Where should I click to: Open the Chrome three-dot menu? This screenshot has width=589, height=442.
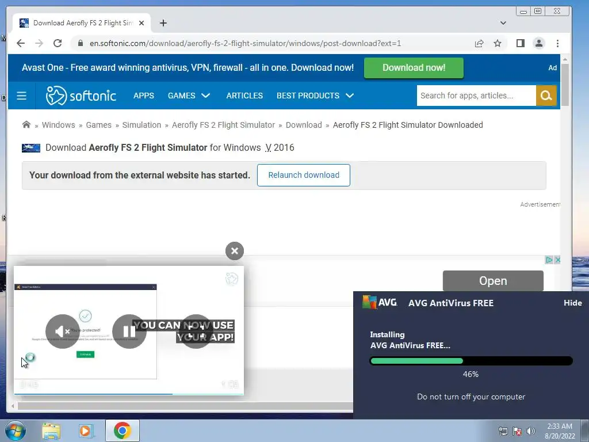(557, 43)
